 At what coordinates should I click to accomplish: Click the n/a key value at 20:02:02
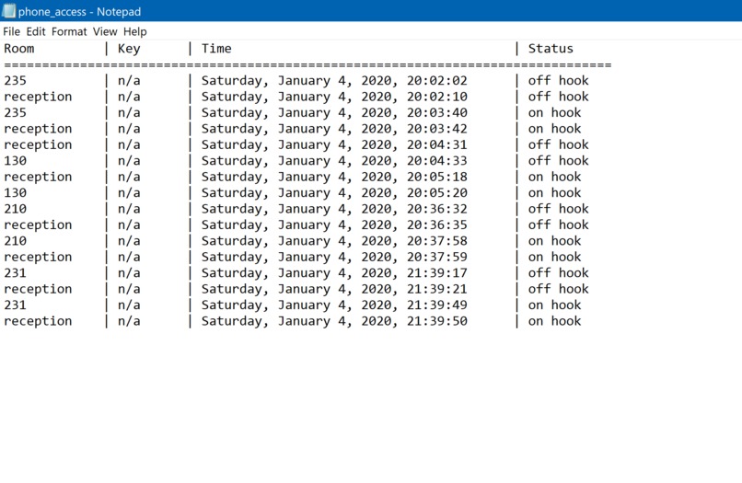coord(129,81)
